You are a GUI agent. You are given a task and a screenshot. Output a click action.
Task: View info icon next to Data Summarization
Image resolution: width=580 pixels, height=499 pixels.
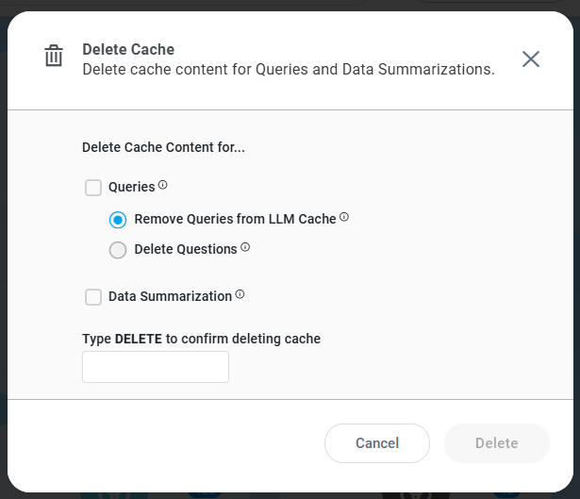click(240, 294)
